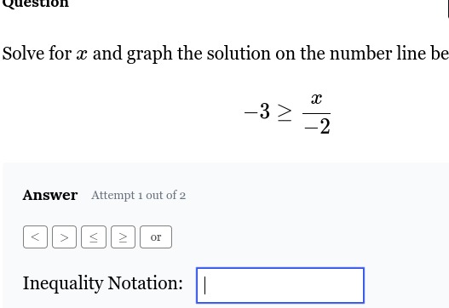
Task: Click the "Attempt 1 out of 2" text
Action: [138, 196]
